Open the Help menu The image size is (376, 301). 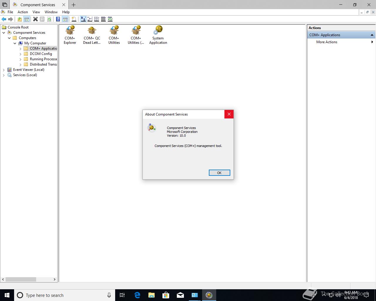(x=66, y=12)
